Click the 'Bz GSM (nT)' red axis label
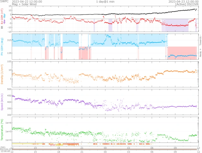The height and width of the screenshot is (153, 202). 2,16
